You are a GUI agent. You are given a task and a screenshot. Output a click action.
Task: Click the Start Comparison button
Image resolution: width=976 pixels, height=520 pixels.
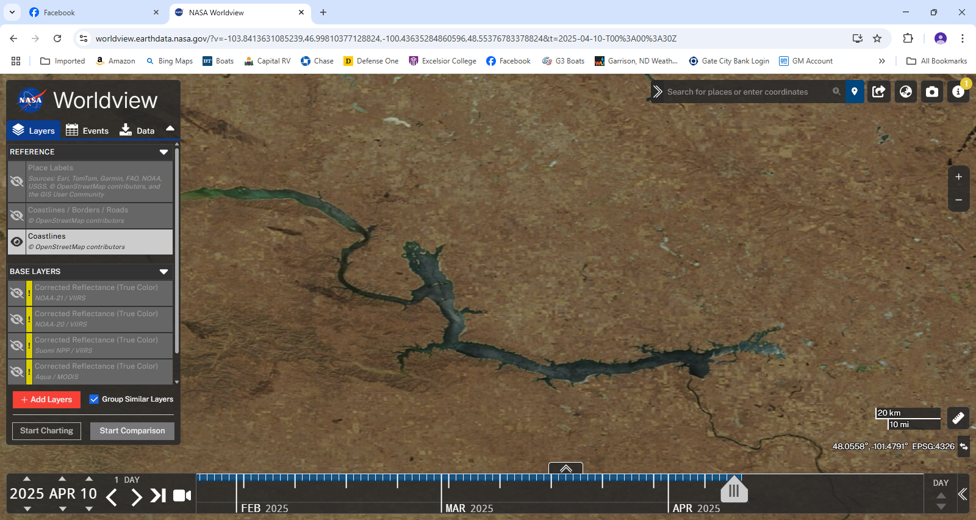click(x=132, y=431)
